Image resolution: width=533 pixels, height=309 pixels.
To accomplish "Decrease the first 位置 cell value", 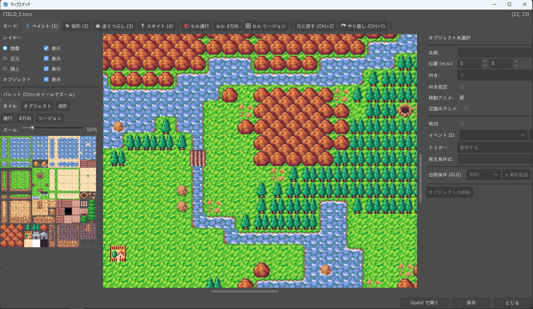I will point(485,66).
